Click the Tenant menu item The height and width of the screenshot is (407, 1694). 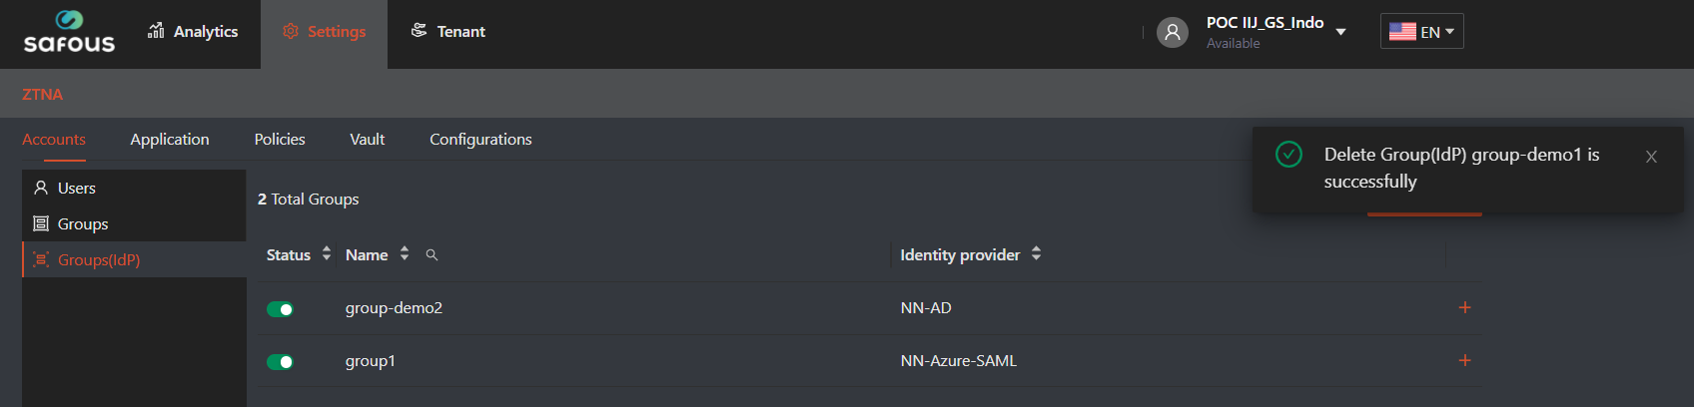coord(447,32)
